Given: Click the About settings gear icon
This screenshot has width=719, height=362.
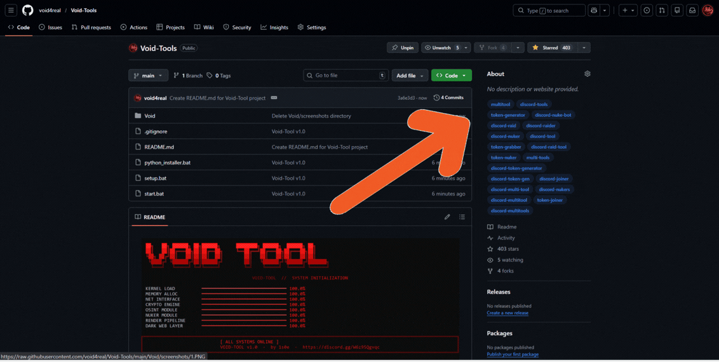Looking at the screenshot, I should point(588,74).
